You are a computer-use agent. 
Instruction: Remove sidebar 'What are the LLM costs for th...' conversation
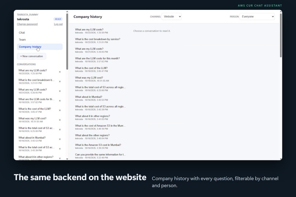click(59, 101)
